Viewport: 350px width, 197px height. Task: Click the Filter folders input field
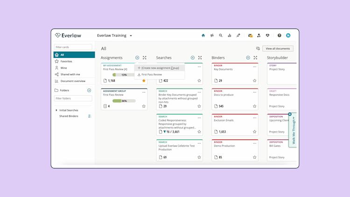tap(73, 98)
